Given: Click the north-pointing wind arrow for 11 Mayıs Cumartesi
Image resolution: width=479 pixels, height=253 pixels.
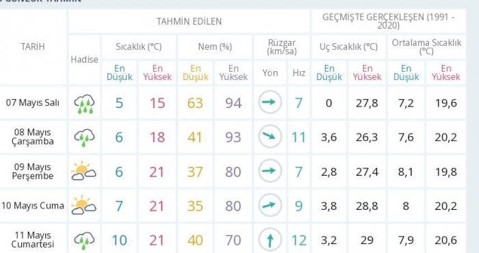Looking at the screenshot, I should pos(270,240).
